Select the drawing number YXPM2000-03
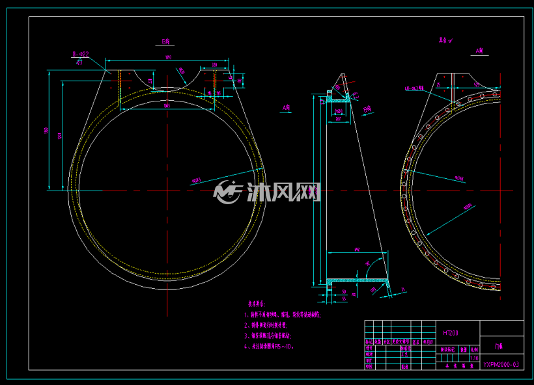This screenshot has height=385, width=534. pos(501,365)
